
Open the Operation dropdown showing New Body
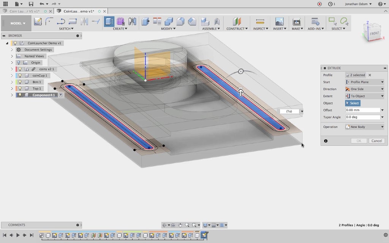point(364,127)
